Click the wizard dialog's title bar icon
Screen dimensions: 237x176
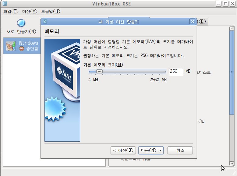point(45,21)
